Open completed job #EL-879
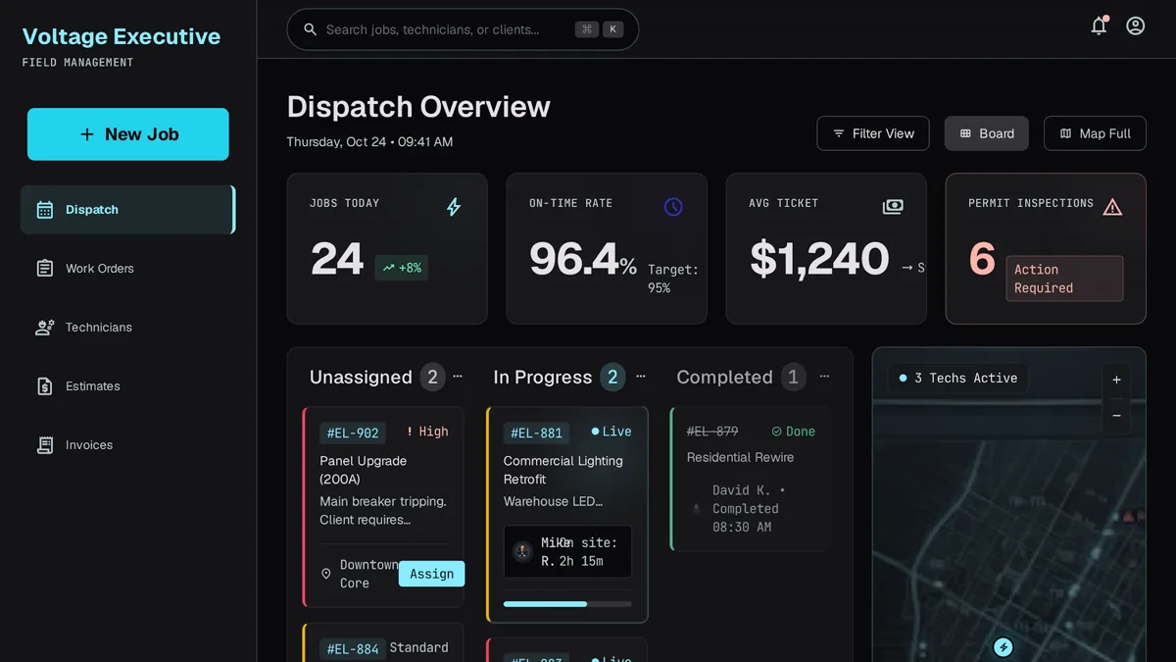 tap(751, 480)
